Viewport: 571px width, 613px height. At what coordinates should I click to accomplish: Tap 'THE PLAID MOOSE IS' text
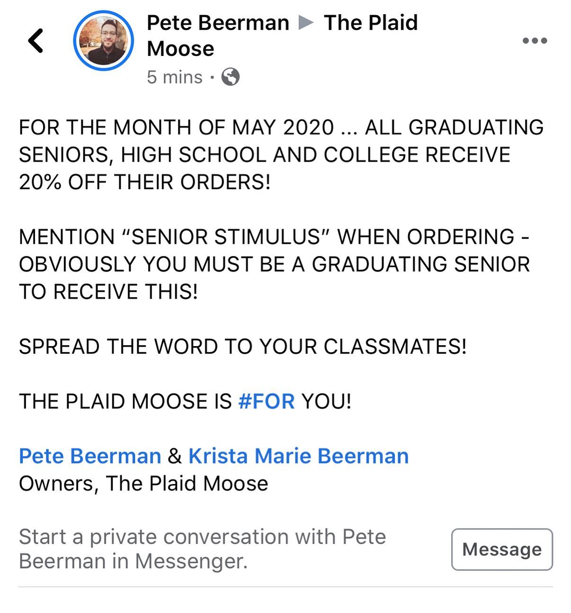point(125,402)
